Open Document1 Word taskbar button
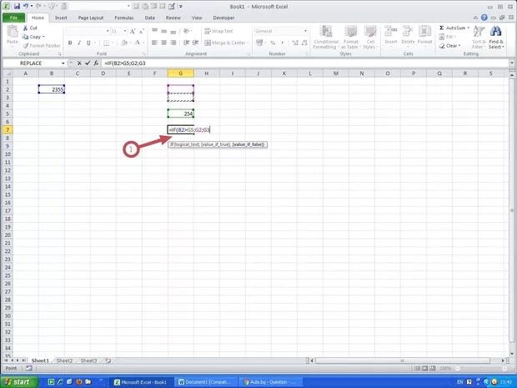This screenshot has width=517, height=388. [x=206, y=382]
